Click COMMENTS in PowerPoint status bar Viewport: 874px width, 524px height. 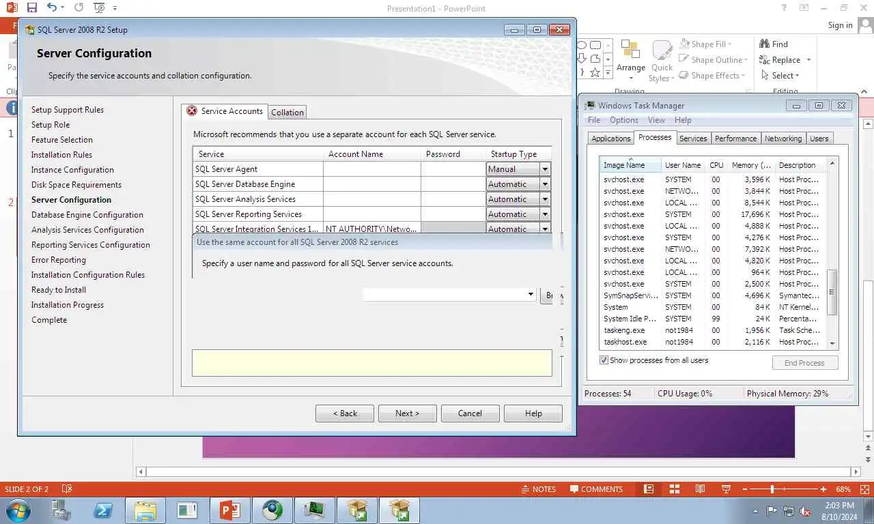[x=595, y=489]
